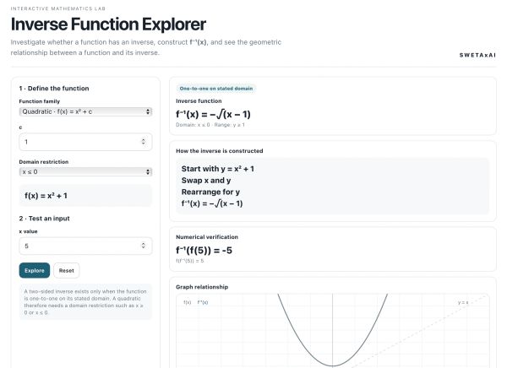Click the inverse construction steps box

coord(332,186)
